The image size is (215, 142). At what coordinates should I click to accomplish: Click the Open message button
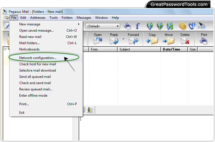tap(98, 39)
